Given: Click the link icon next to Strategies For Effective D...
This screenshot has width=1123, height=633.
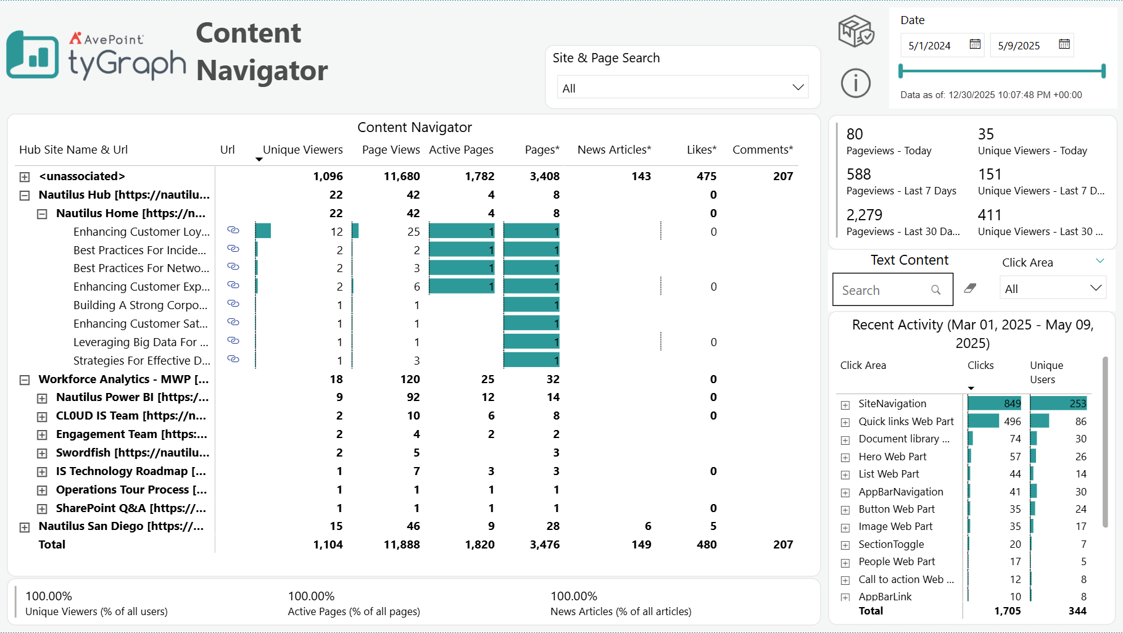Looking at the screenshot, I should pyautogui.click(x=233, y=360).
